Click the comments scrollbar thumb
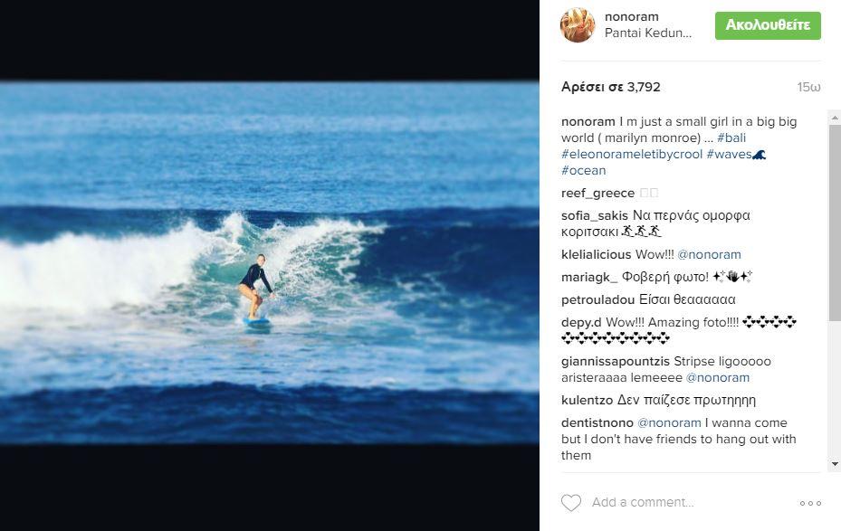Viewport: 841px width, 531px height. [835, 222]
